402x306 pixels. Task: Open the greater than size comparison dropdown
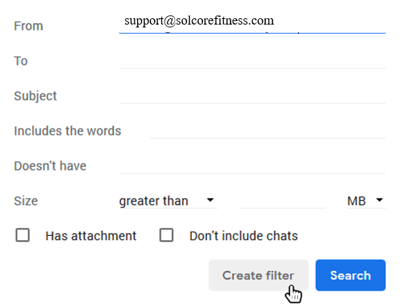click(168, 201)
